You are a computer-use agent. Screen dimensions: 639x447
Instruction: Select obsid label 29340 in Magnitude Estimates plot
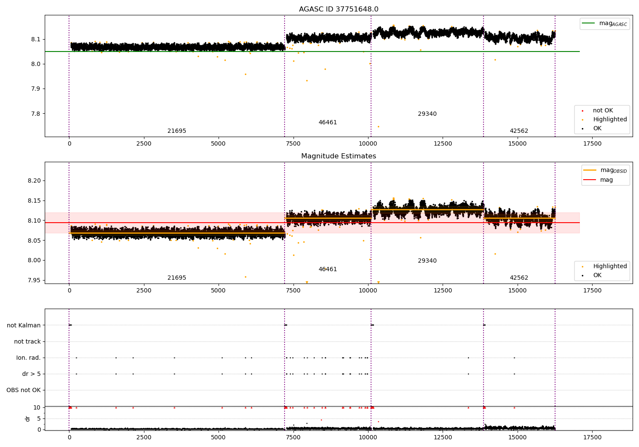pyautogui.click(x=427, y=261)
